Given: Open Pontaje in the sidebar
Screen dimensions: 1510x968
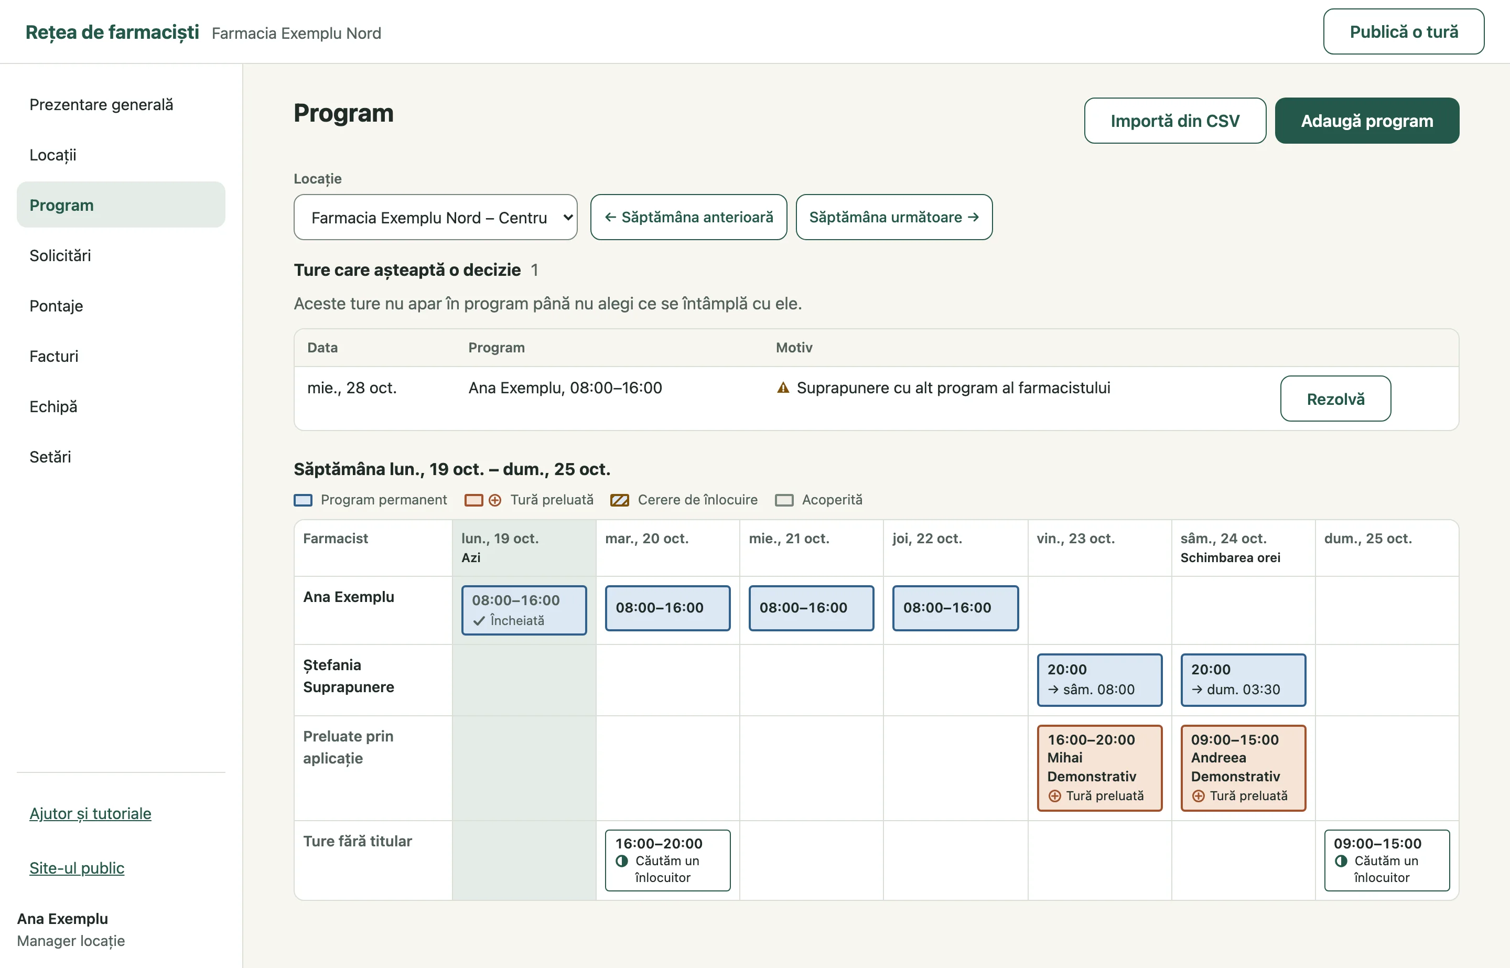Looking at the screenshot, I should [121, 306].
